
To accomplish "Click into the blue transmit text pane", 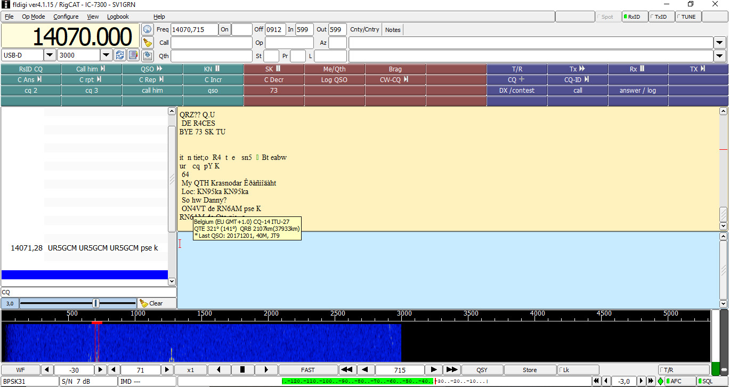I will click(x=448, y=270).
